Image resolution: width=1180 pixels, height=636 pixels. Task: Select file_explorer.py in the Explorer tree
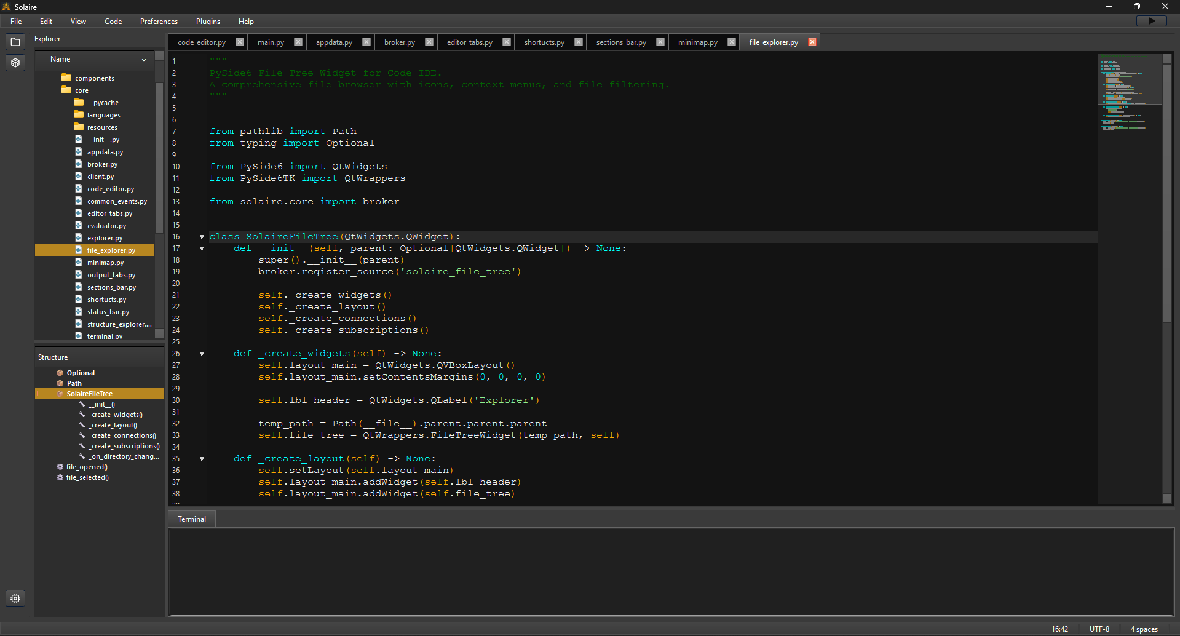coord(95,250)
